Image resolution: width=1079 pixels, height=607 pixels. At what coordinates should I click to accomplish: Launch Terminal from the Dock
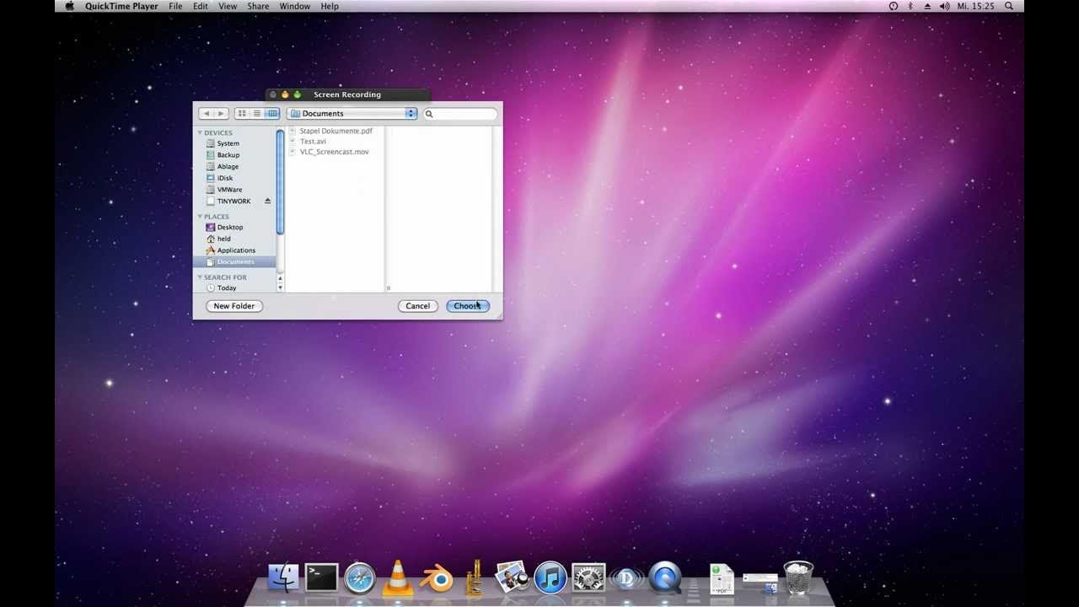pos(321,577)
